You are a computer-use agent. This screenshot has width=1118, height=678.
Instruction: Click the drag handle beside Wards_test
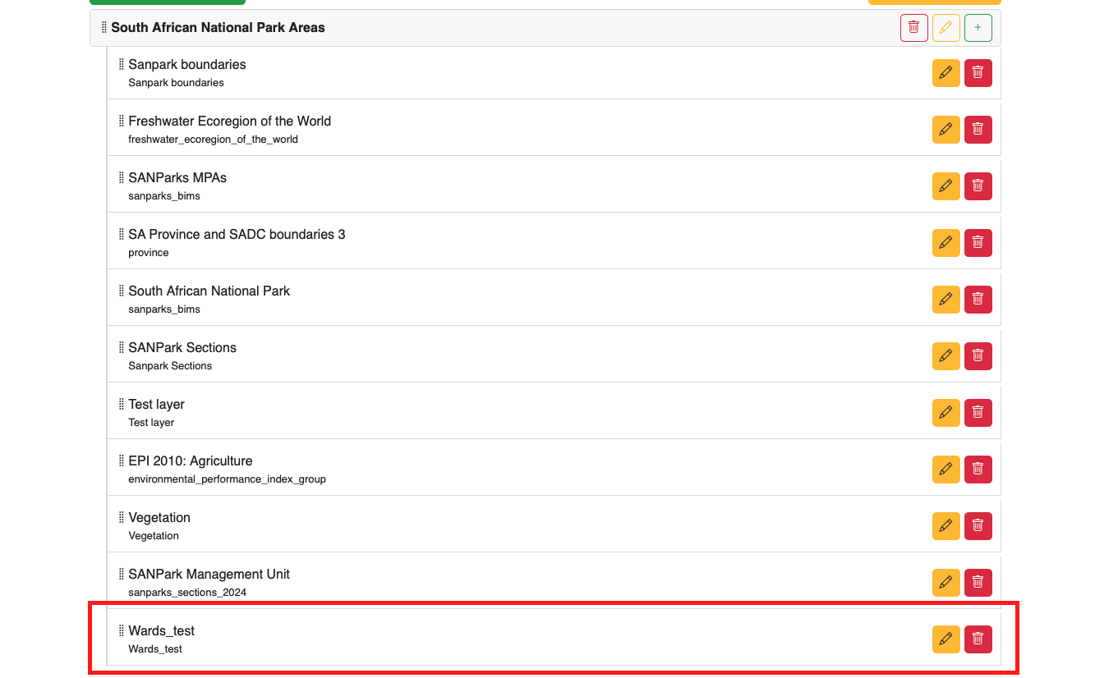[x=122, y=630]
